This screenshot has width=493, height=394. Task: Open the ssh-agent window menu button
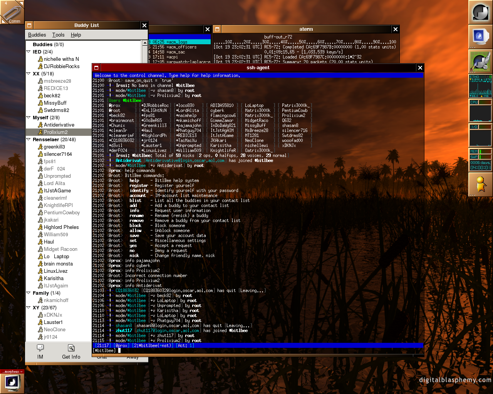pyautogui.click(x=96, y=68)
